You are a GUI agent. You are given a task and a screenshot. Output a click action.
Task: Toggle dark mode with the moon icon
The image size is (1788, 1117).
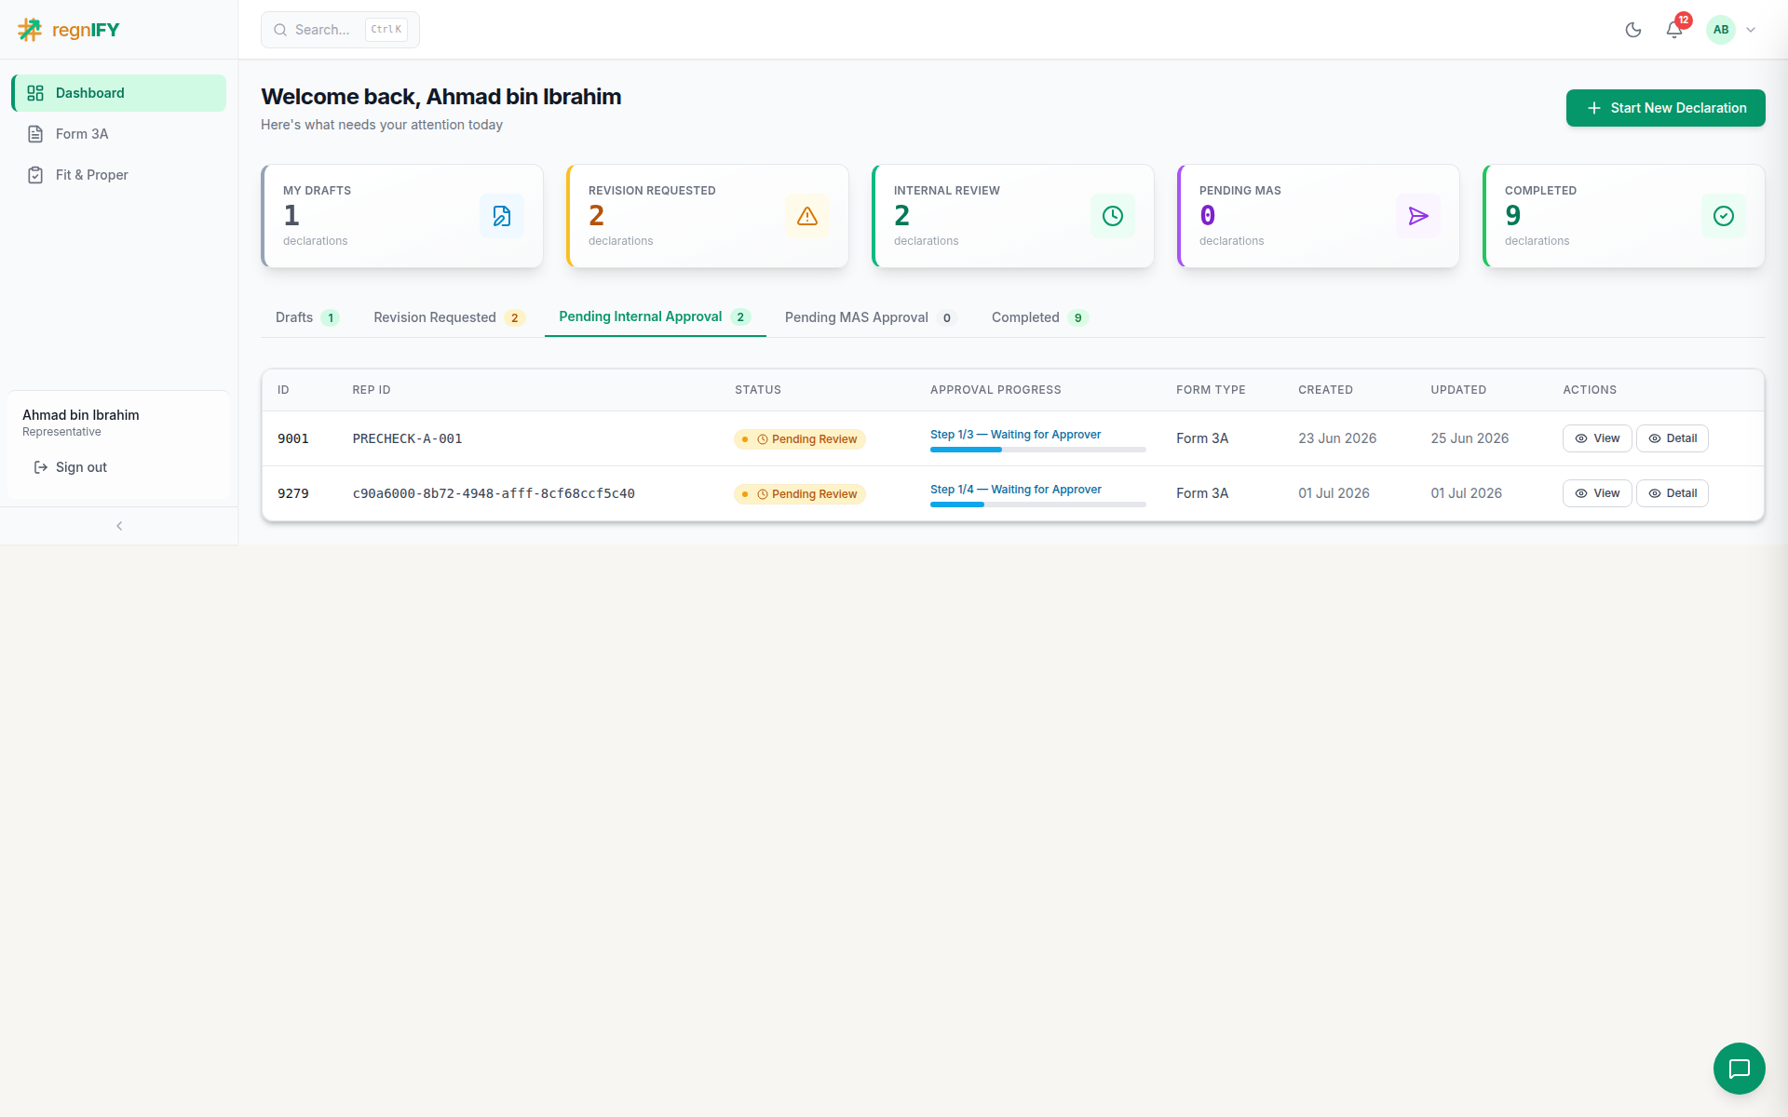pyautogui.click(x=1633, y=30)
